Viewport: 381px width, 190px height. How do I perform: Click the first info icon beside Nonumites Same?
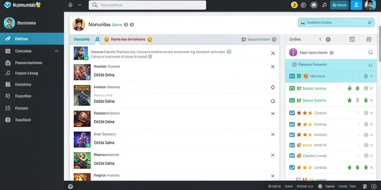tap(126, 24)
